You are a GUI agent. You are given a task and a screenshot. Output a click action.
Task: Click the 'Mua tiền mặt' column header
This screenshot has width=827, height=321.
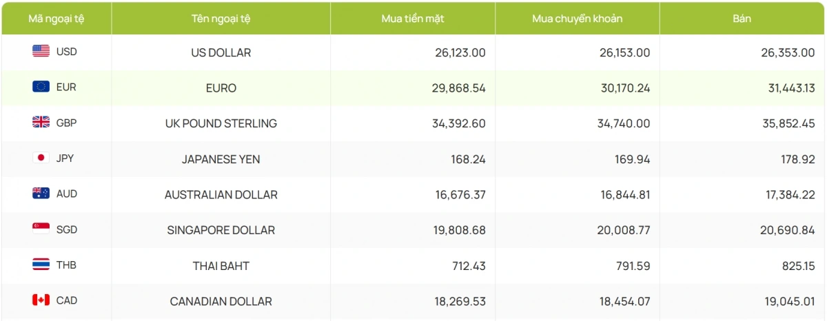[412, 19]
